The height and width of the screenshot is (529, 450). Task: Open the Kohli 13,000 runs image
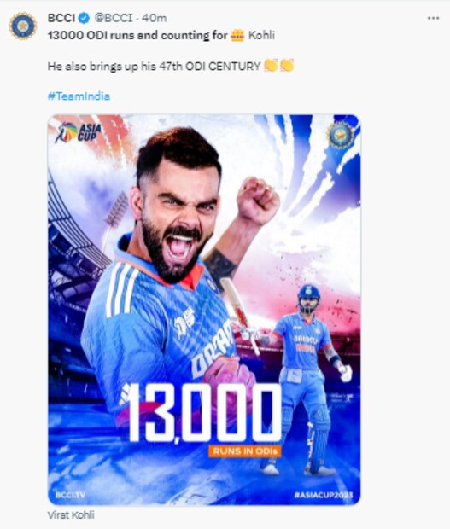coord(204,310)
